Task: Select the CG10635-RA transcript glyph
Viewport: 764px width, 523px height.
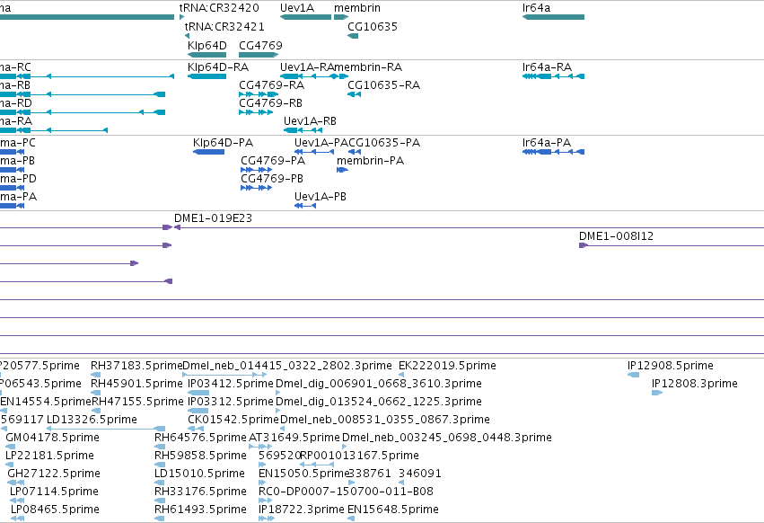Action: click(x=355, y=94)
